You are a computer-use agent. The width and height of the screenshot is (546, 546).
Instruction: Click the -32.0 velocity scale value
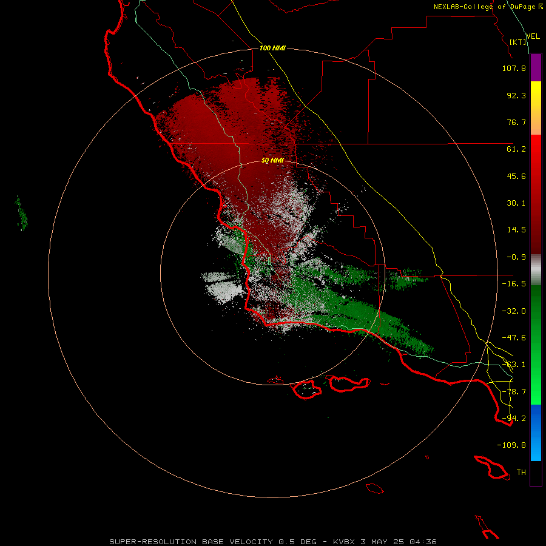(514, 311)
